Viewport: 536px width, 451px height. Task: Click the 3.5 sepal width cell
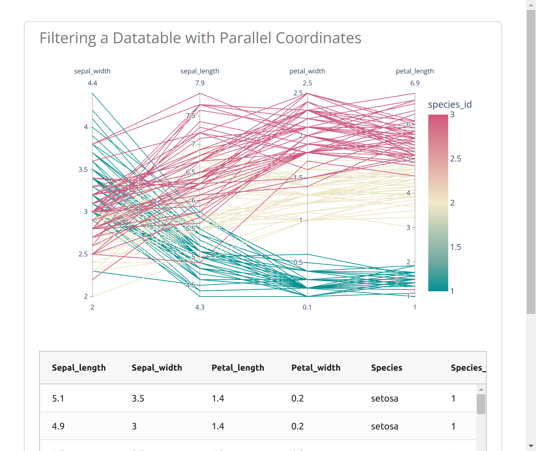pos(138,398)
